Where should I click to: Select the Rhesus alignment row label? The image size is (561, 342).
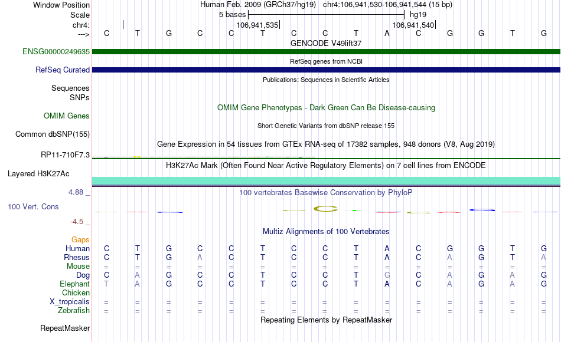coord(77,257)
